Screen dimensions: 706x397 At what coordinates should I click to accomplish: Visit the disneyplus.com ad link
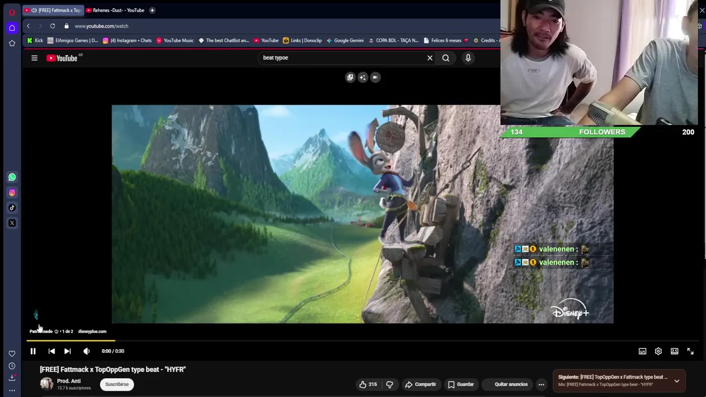(92, 331)
